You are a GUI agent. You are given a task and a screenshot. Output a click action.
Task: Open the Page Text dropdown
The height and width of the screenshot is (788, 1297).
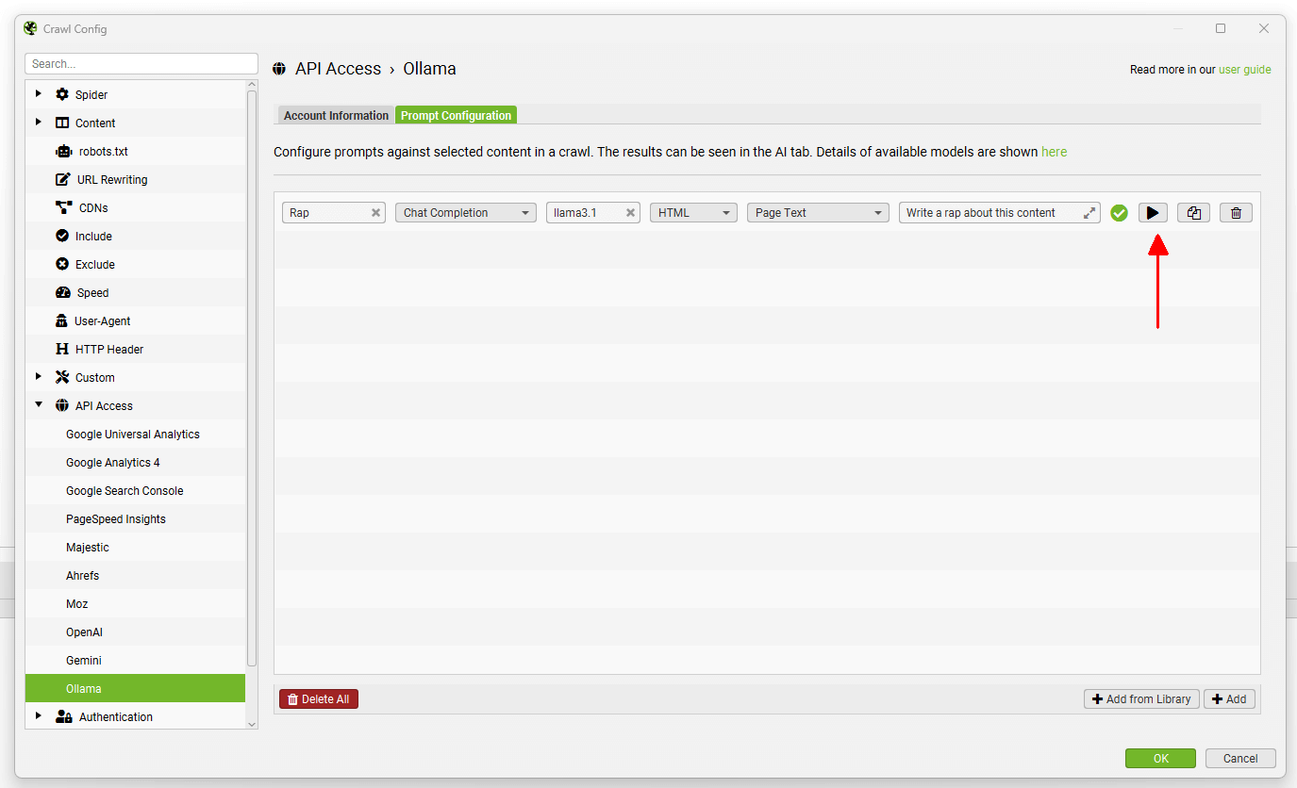[x=817, y=213]
